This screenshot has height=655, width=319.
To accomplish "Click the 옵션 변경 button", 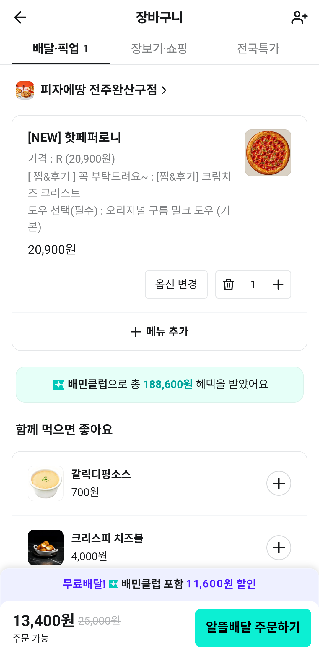I will click(x=176, y=284).
